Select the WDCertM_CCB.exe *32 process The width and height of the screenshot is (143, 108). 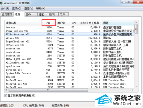click(x=69, y=59)
